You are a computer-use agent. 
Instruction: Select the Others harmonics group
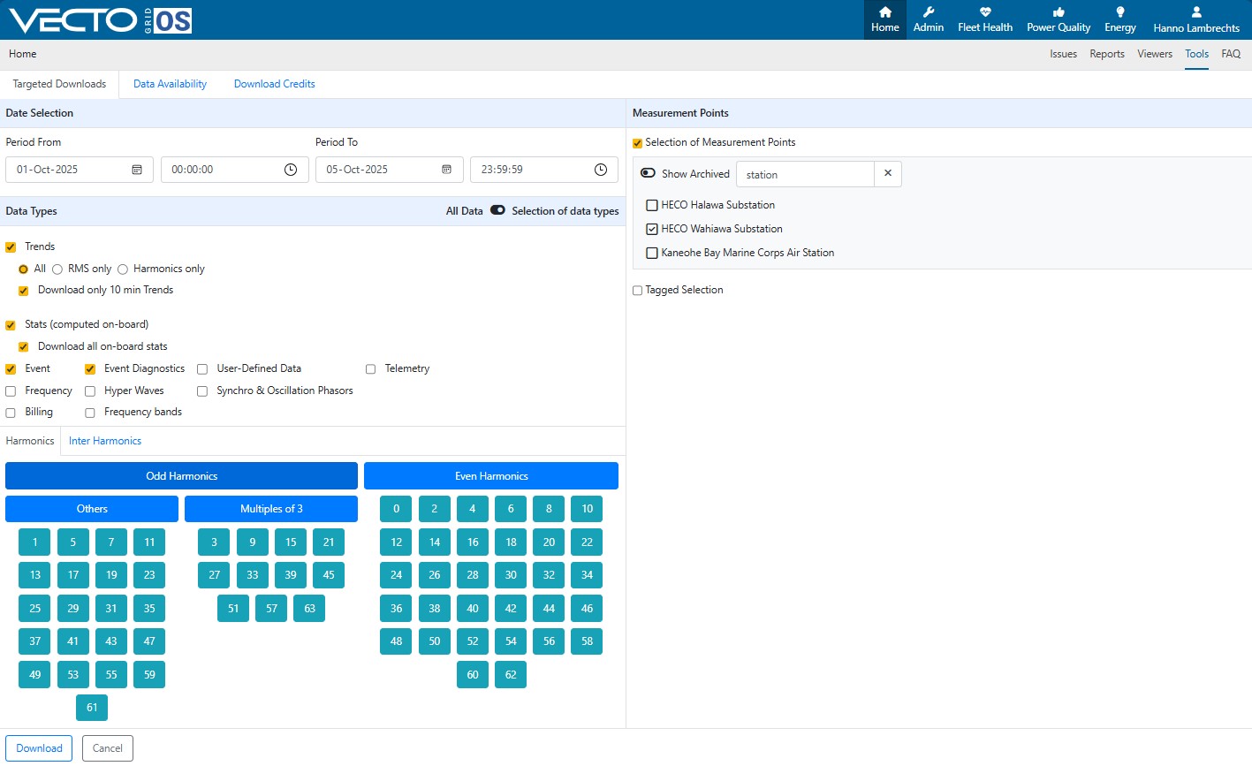coord(92,509)
